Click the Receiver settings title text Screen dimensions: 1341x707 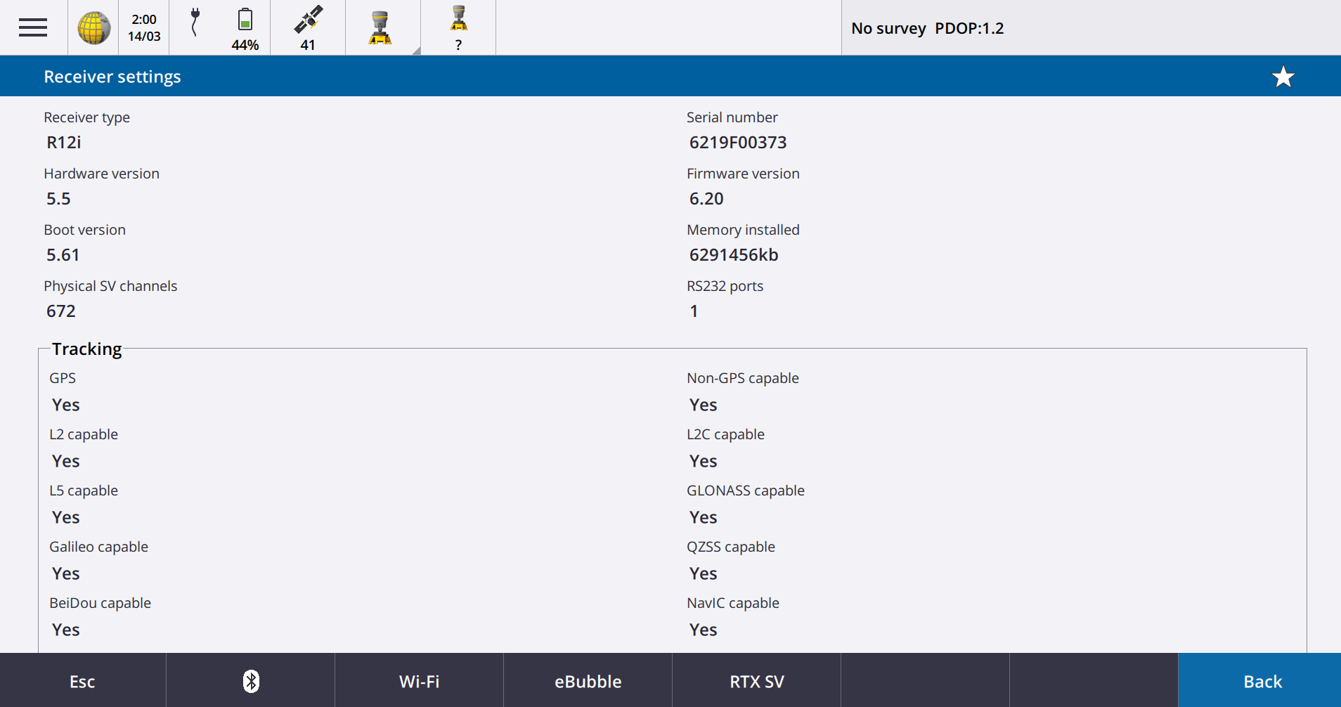pos(112,77)
